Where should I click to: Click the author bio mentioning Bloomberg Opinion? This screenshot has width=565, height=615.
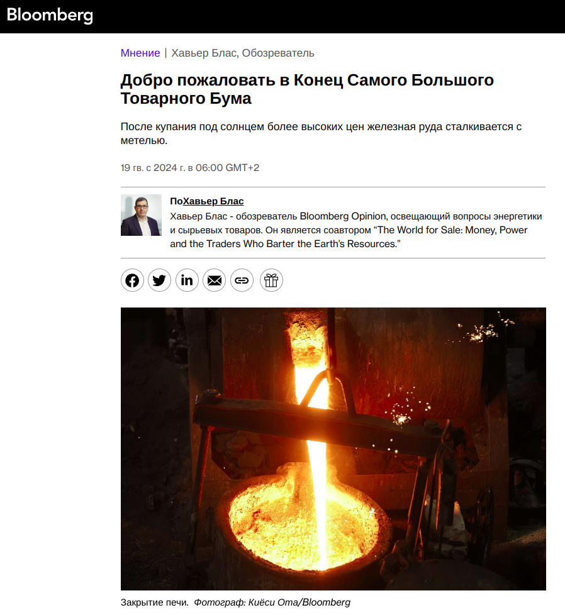click(356, 230)
